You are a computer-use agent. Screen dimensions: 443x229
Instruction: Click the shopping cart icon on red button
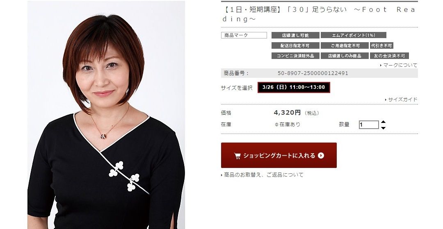(237, 156)
